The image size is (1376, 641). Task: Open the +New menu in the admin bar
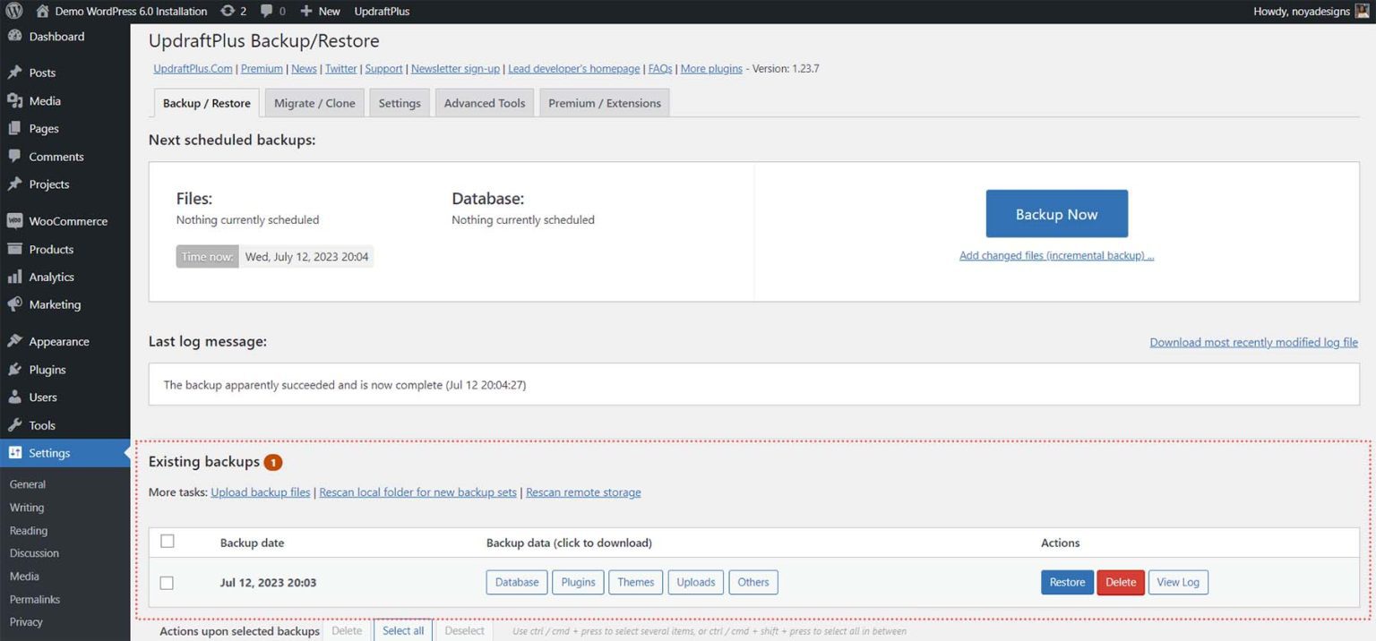pyautogui.click(x=318, y=11)
